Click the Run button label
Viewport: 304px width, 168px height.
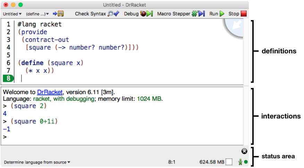pyautogui.click(x=214, y=14)
